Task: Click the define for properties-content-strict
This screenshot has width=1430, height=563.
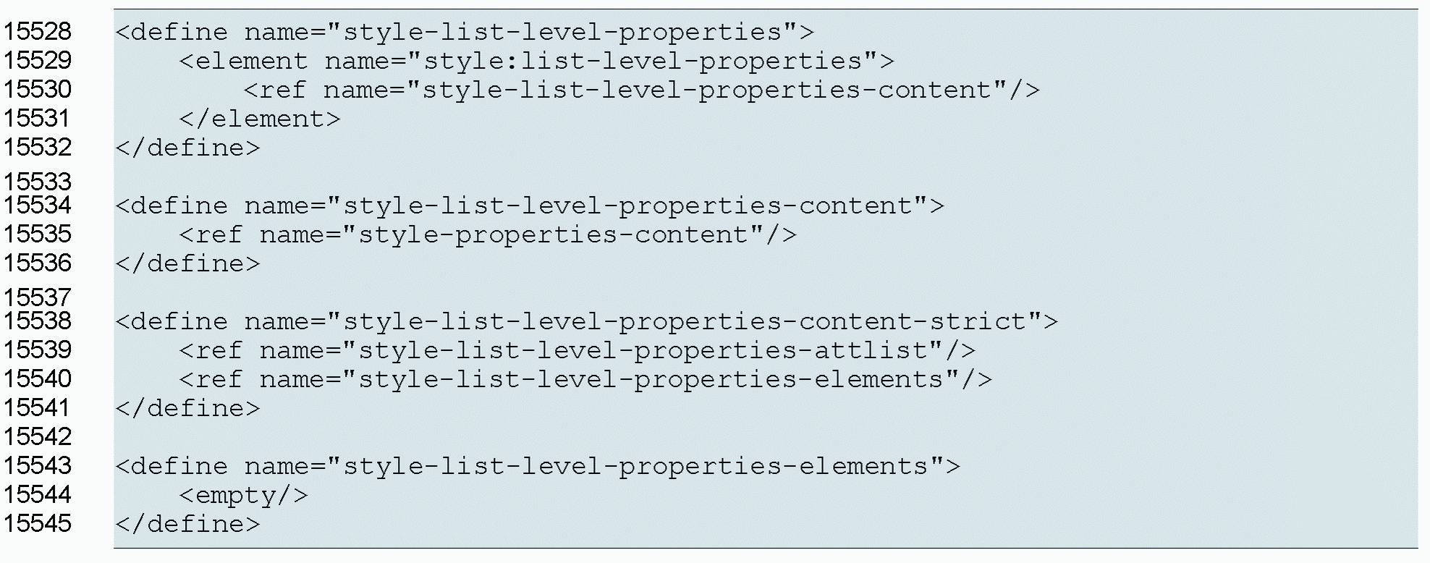Action: point(586,321)
